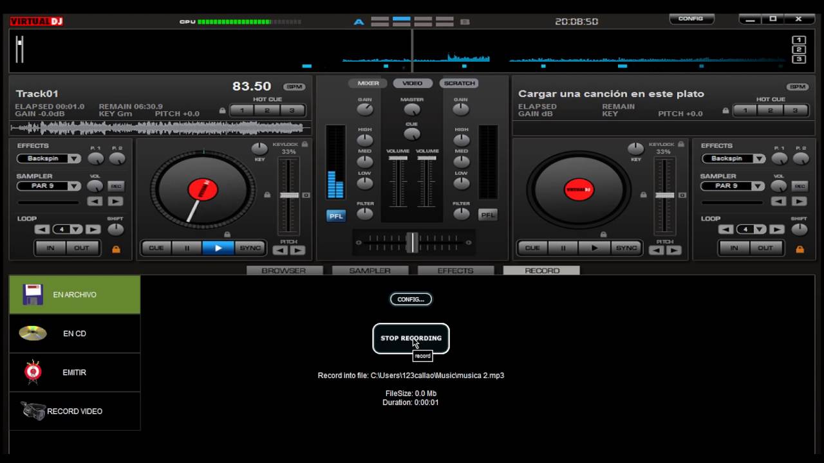Click the left deck pitch slider

[x=289, y=195]
